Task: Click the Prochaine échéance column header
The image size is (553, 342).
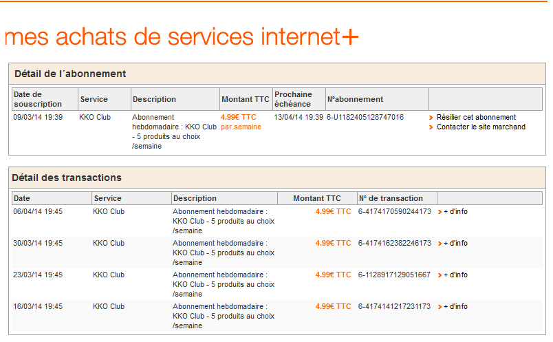Action: [x=293, y=99]
